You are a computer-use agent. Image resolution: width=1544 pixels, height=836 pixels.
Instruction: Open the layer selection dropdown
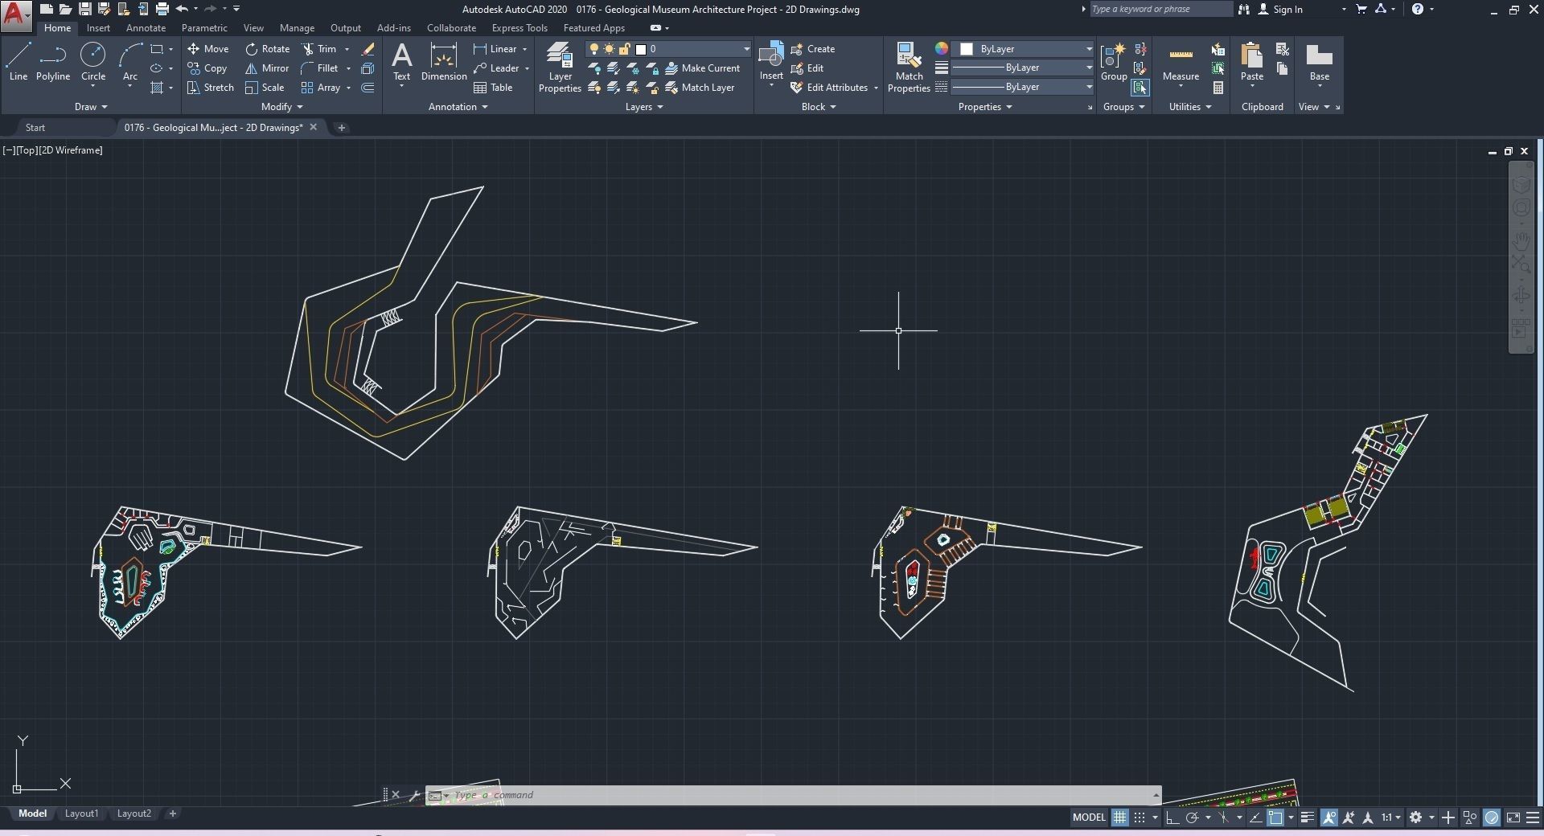[668, 49]
